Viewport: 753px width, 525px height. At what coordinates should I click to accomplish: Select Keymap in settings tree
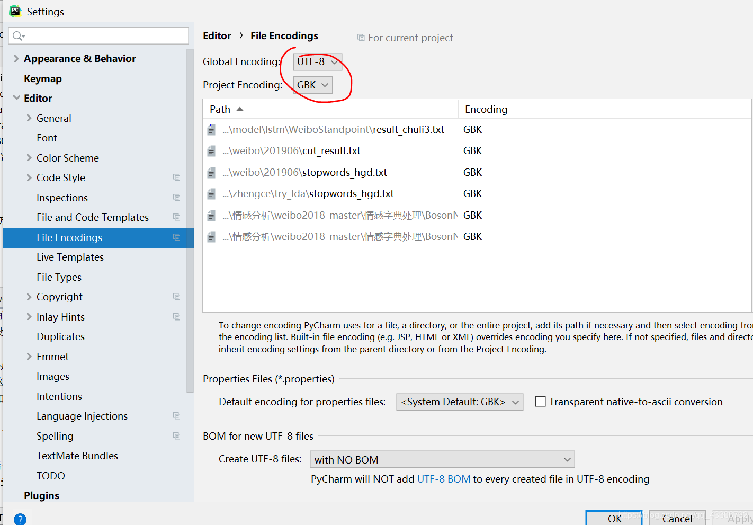click(x=43, y=78)
